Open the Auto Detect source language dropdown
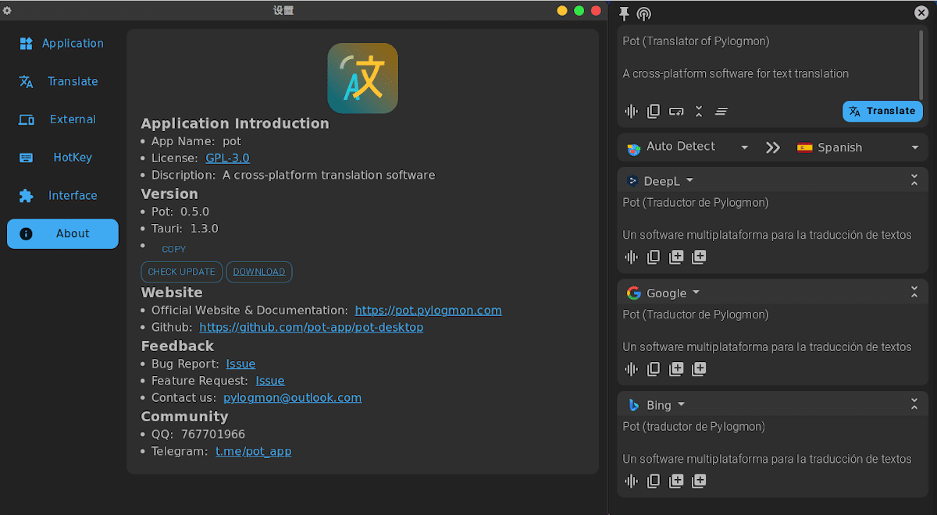 (x=686, y=147)
